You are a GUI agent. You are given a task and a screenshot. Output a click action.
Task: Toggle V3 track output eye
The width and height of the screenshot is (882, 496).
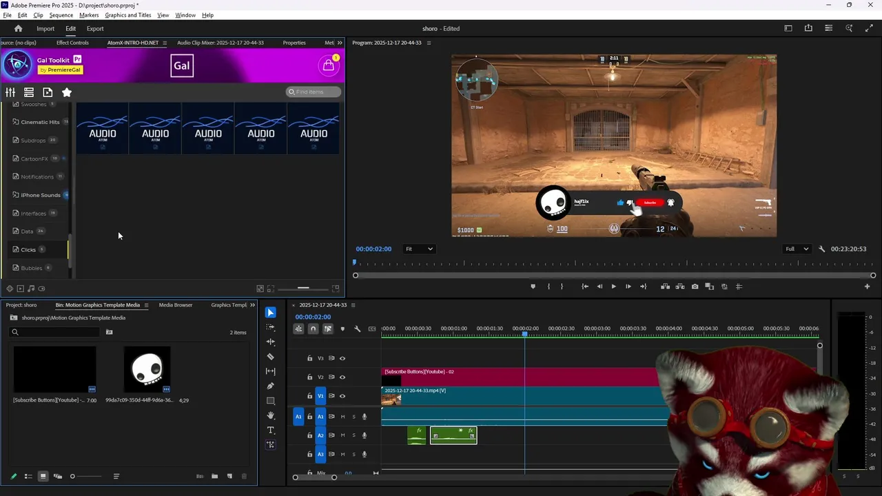click(342, 358)
